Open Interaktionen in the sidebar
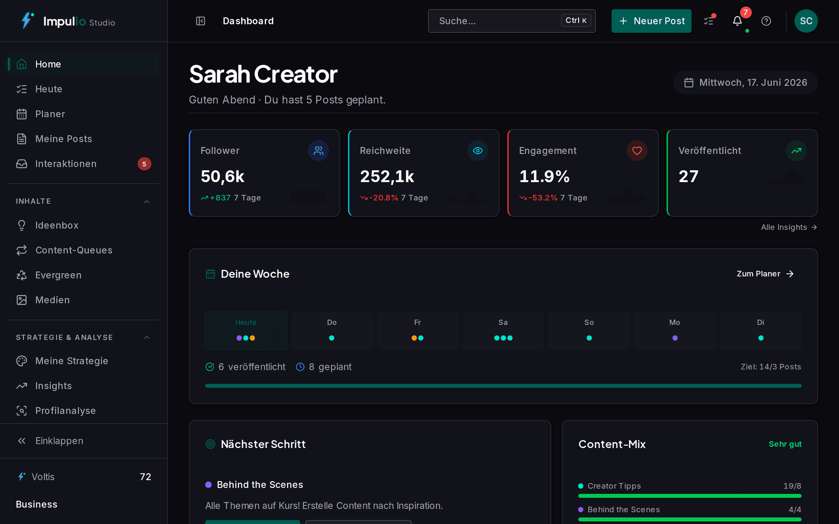This screenshot has height=524, width=839. click(83, 164)
